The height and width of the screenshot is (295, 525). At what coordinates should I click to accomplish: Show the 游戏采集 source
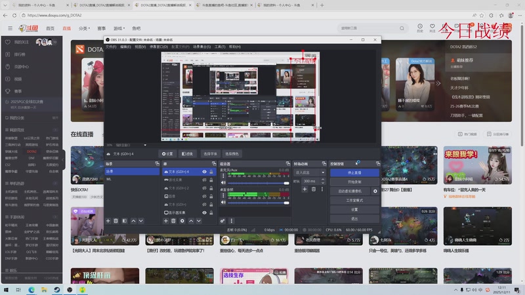tap(204, 180)
